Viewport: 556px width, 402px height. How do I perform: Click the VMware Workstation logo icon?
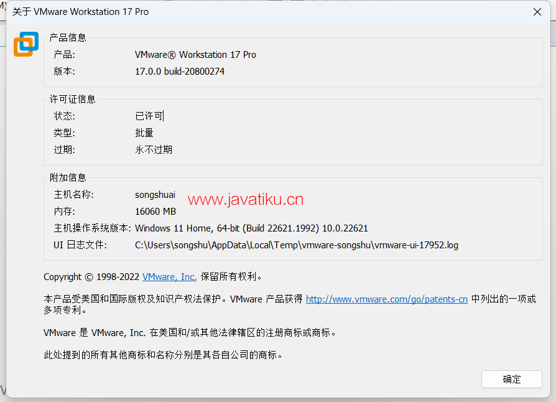[26, 44]
